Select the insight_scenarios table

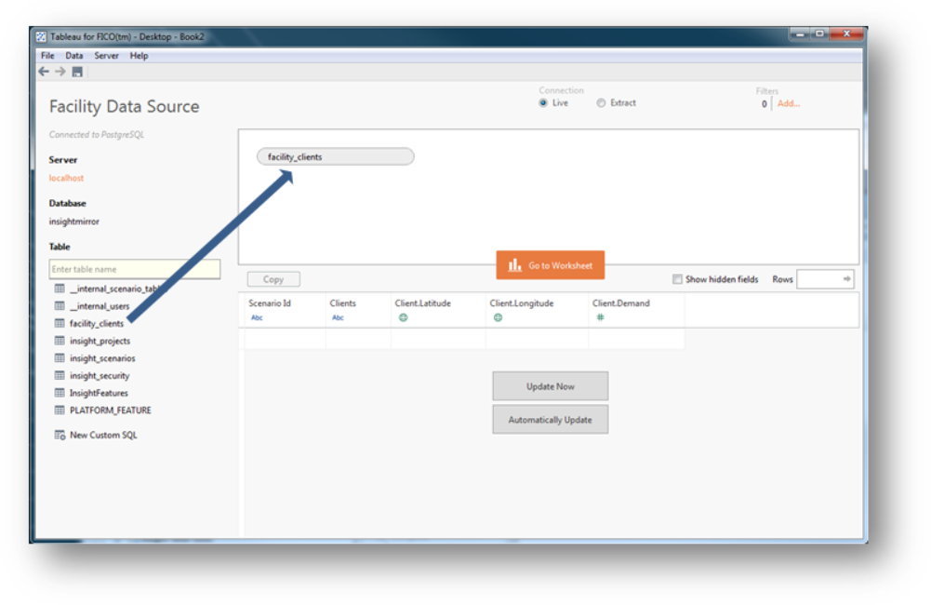coord(102,358)
